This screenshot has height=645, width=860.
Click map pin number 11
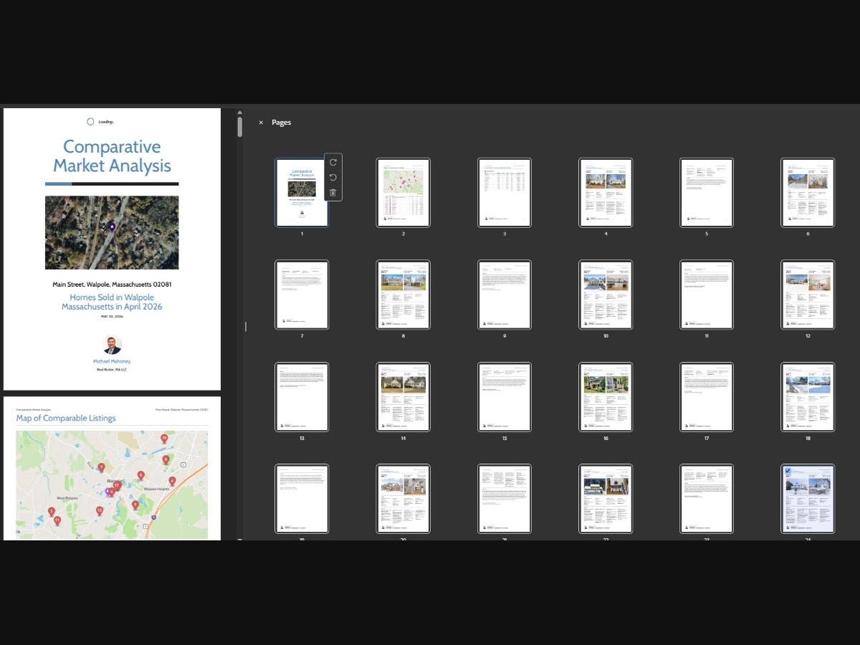pos(57,521)
